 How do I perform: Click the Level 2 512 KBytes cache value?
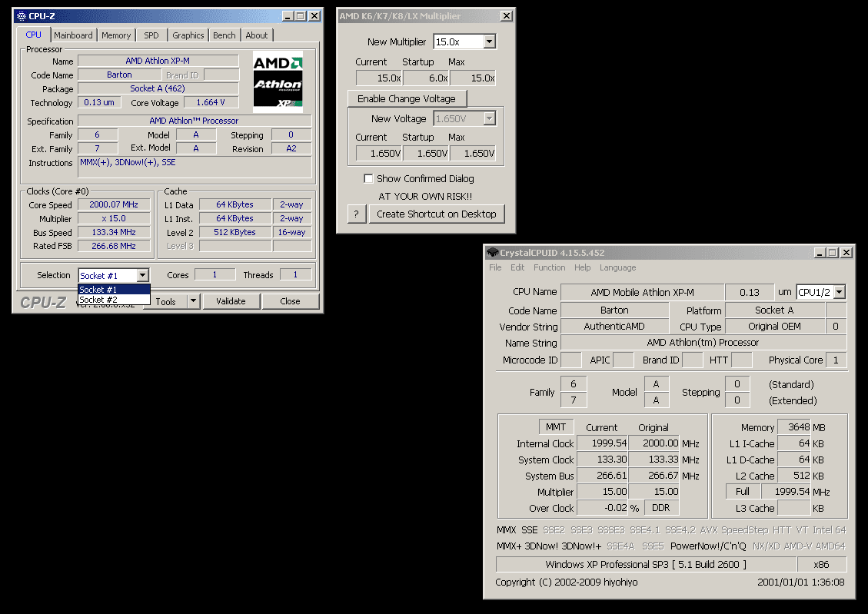coord(235,232)
